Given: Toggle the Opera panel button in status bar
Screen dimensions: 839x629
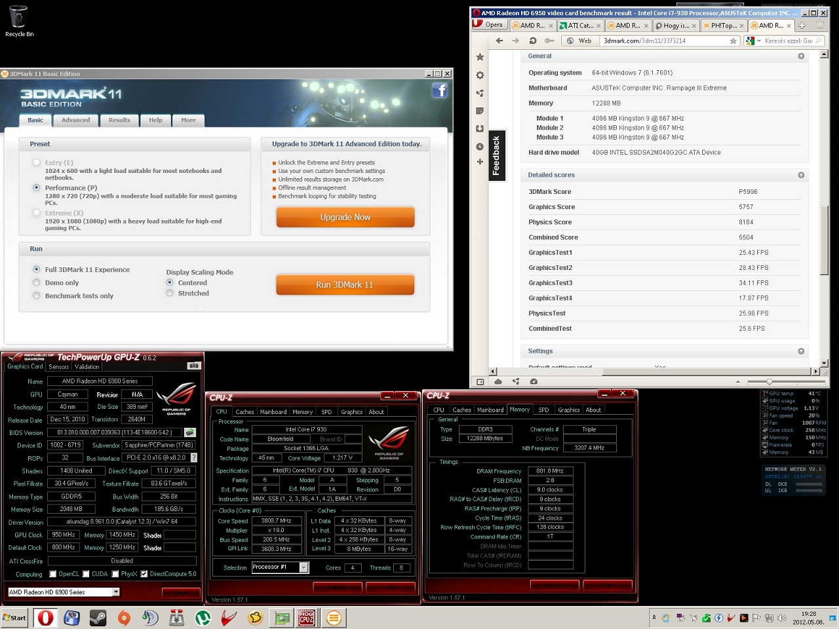Looking at the screenshot, I should pyautogui.click(x=480, y=381).
